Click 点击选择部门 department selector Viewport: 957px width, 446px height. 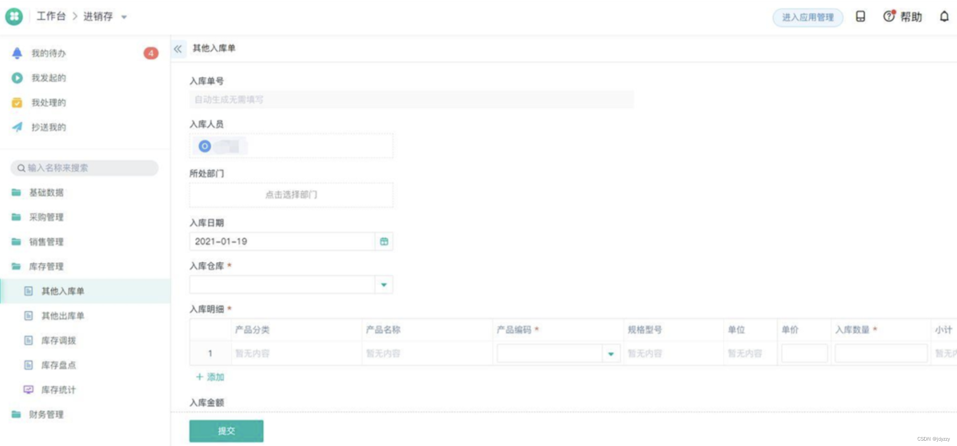(291, 195)
